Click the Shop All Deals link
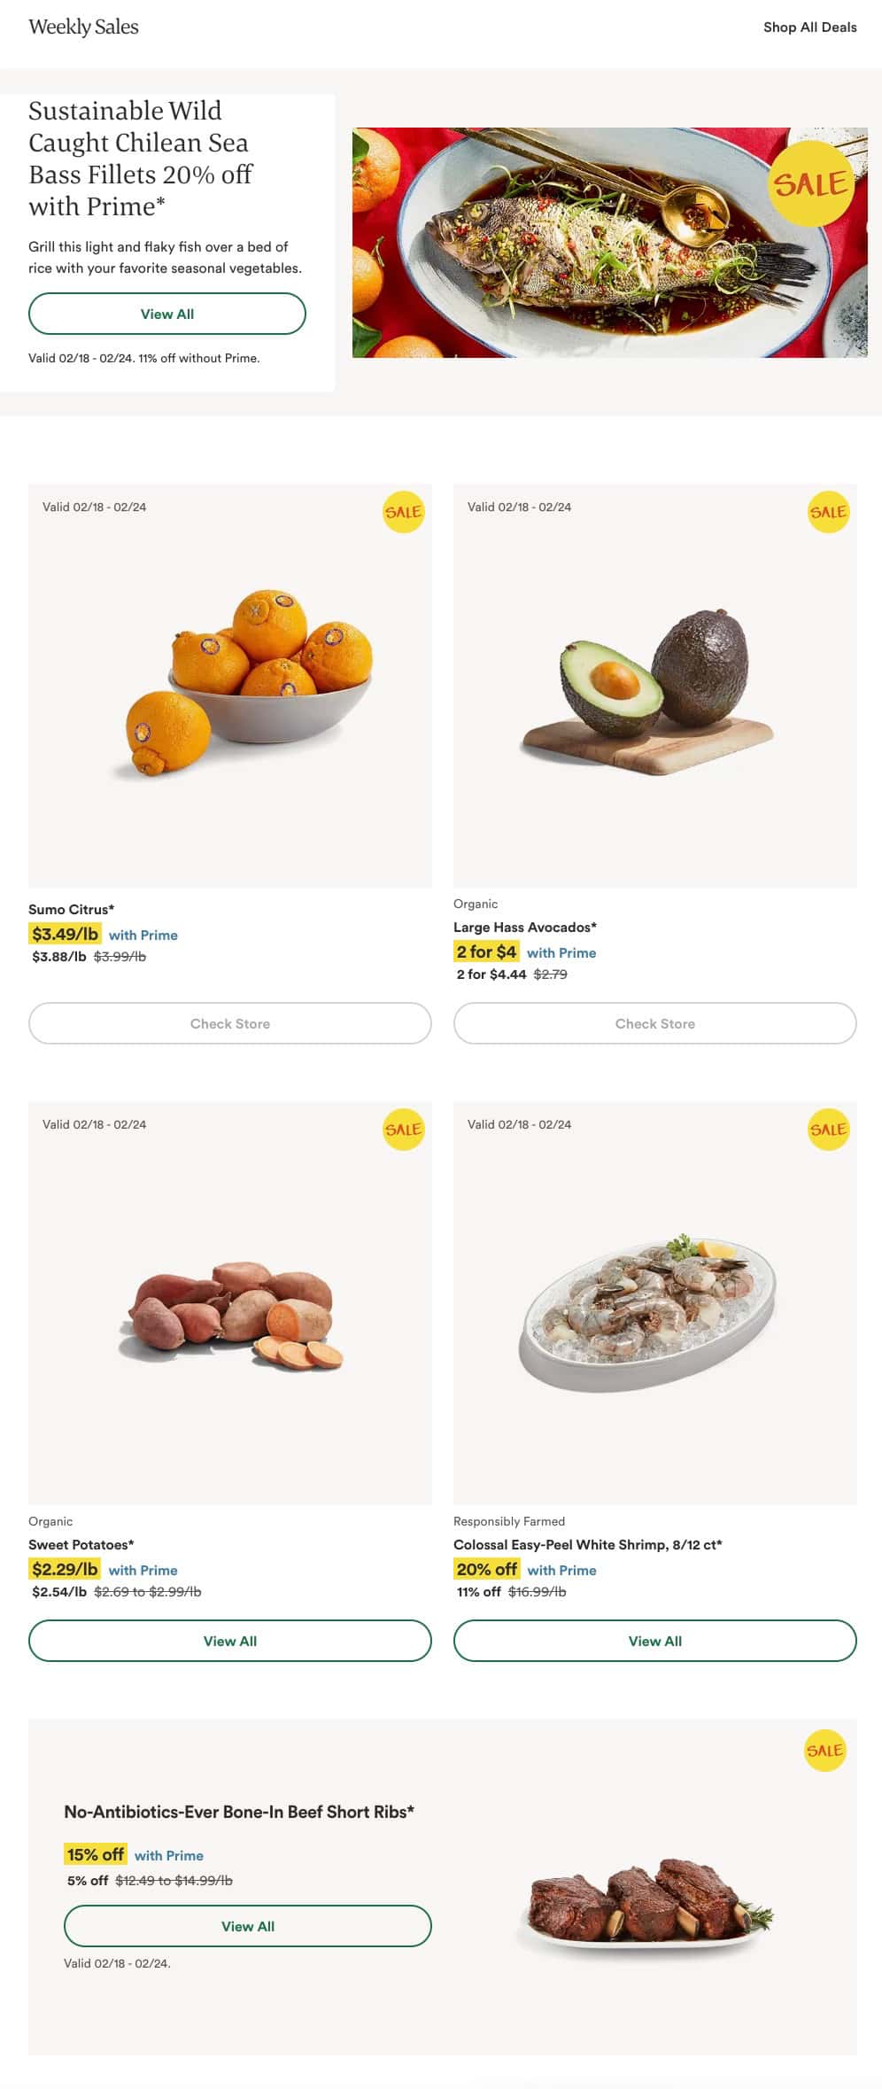The image size is (882, 2089). click(809, 27)
